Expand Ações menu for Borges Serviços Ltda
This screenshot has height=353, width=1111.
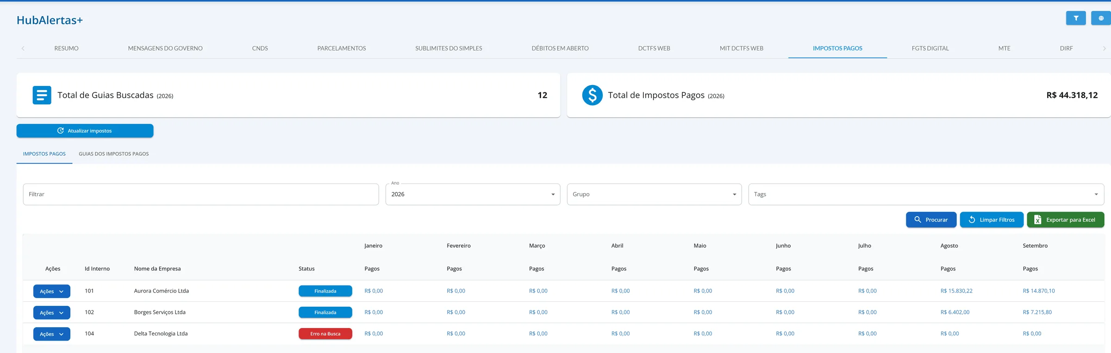pyautogui.click(x=52, y=313)
